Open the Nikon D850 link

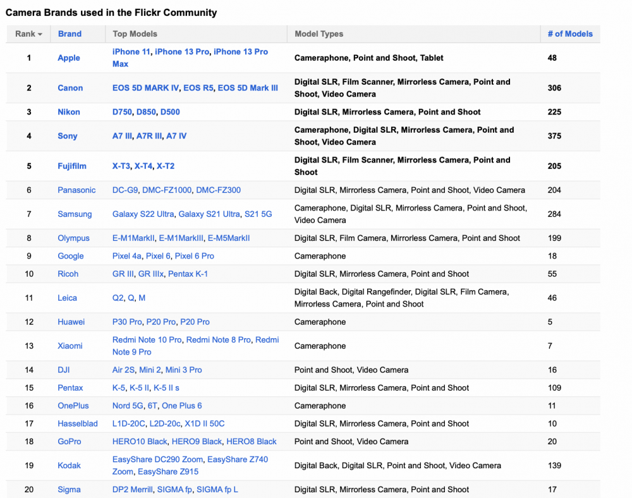(x=146, y=112)
